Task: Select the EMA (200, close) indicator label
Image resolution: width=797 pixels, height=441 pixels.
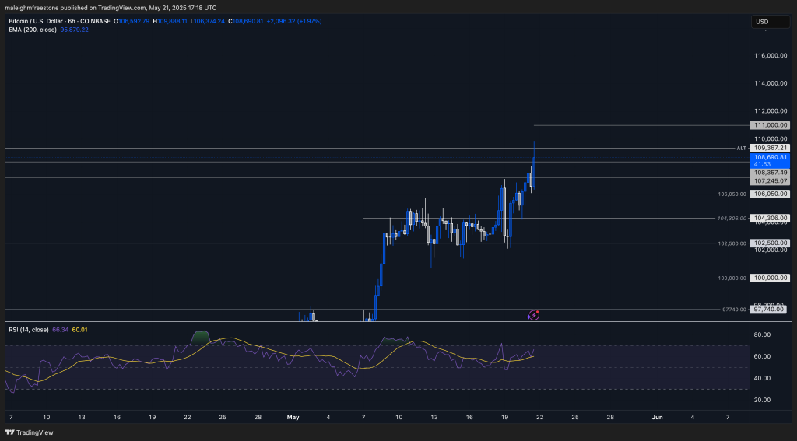Action: tap(36, 30)
